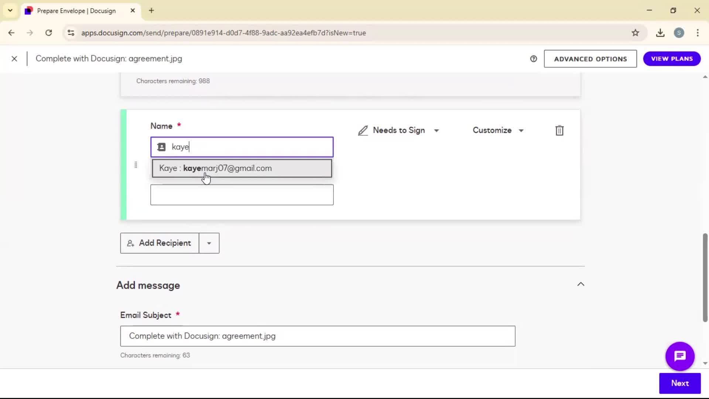View site information icon in address bar

(x=71, y=33)
